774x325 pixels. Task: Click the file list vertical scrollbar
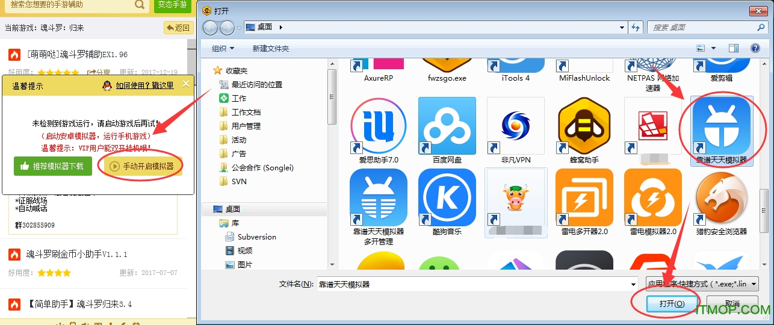click(x=763, y=164)
